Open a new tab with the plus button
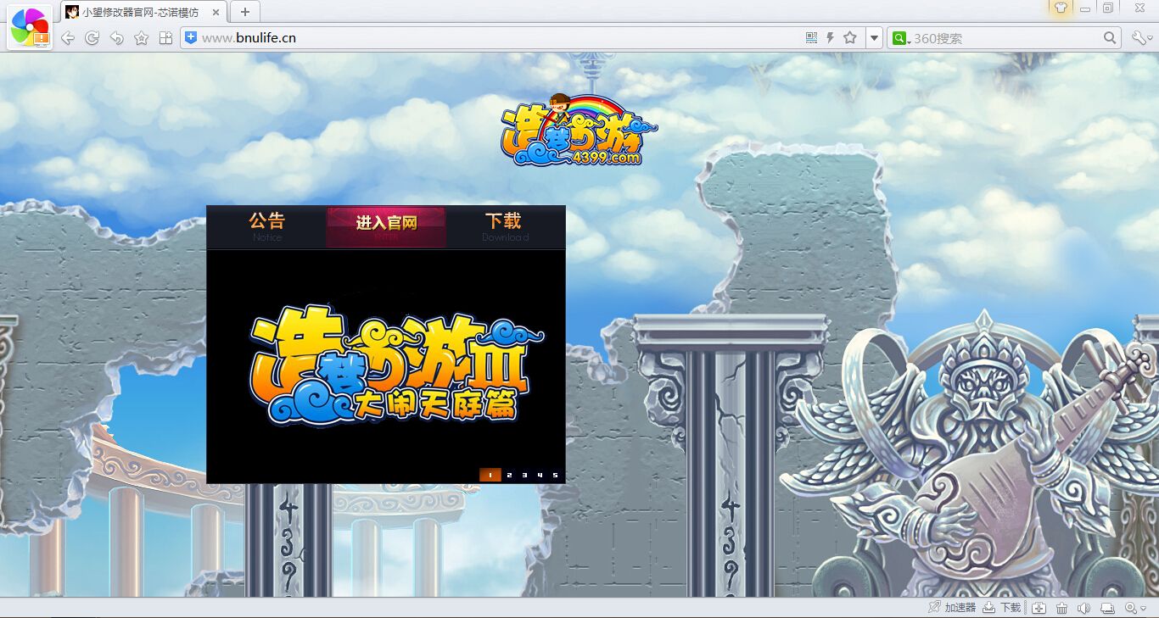 (x=245, y=12)
